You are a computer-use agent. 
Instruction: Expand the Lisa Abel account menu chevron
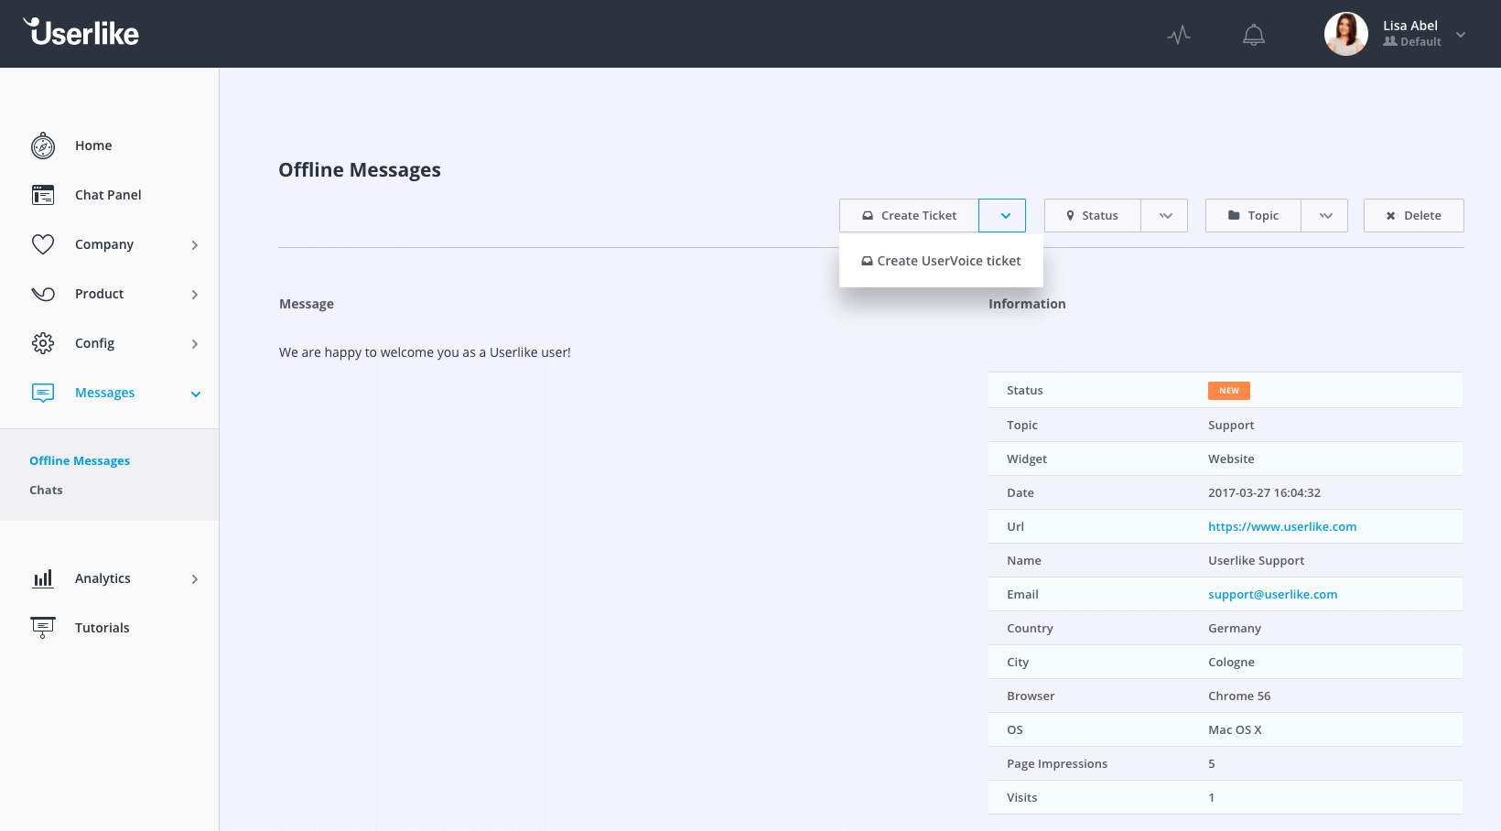pos(1461,35)
